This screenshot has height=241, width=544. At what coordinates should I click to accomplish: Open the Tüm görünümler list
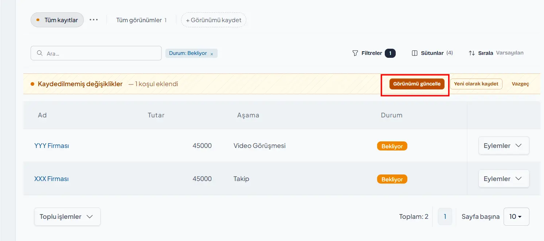click(x=141, y=20)
